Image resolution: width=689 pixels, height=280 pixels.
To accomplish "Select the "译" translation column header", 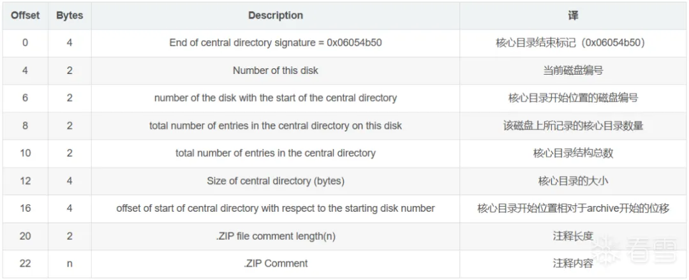I will point(573,15).
